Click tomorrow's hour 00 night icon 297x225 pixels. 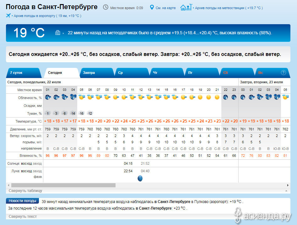click(x=243, y=97)
